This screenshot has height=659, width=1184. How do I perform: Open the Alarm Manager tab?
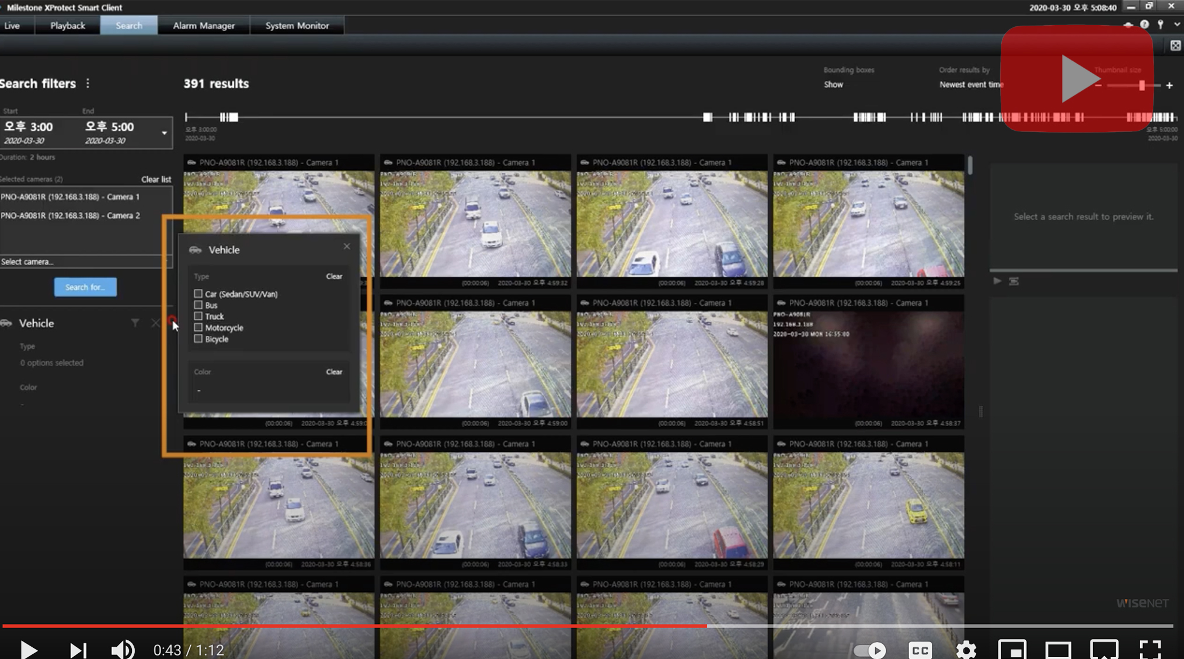click(x=204, y=26)
